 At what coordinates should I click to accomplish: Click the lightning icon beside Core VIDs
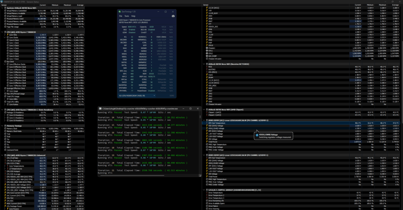pyautogui.click(x=8, y=35)
